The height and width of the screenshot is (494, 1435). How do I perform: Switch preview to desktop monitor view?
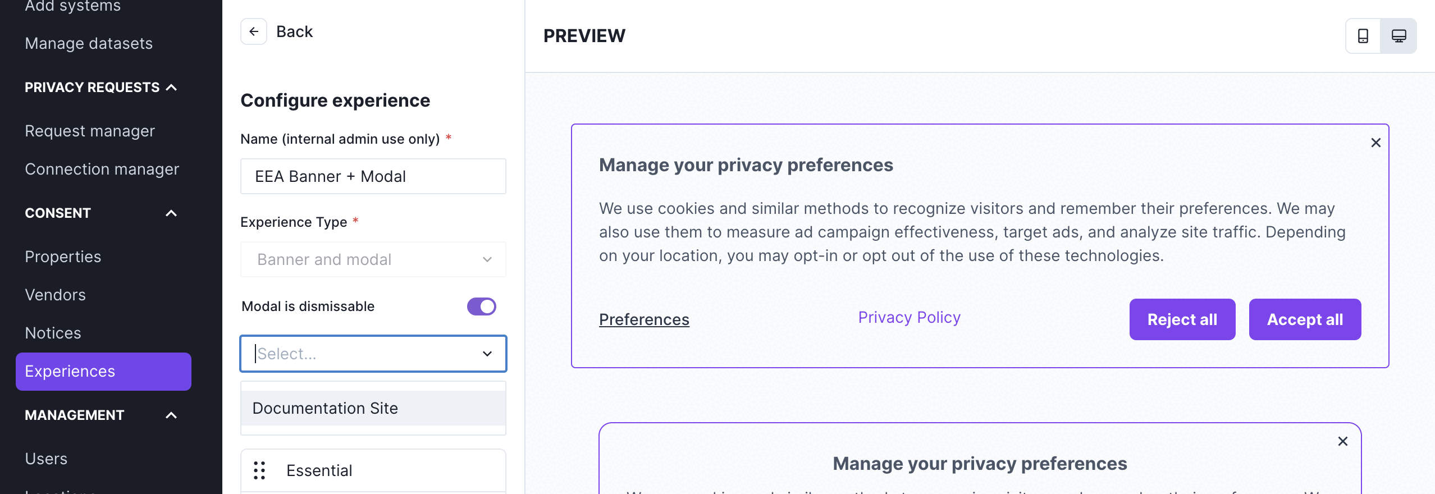click(x=1399, y=36)
